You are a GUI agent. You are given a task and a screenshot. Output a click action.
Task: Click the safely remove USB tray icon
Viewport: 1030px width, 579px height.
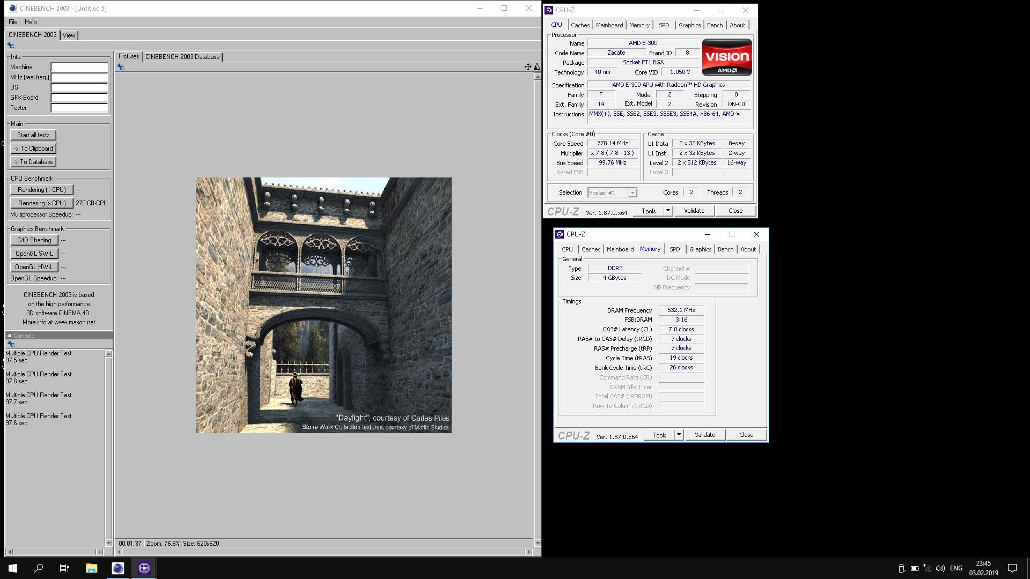pos(902,568)
